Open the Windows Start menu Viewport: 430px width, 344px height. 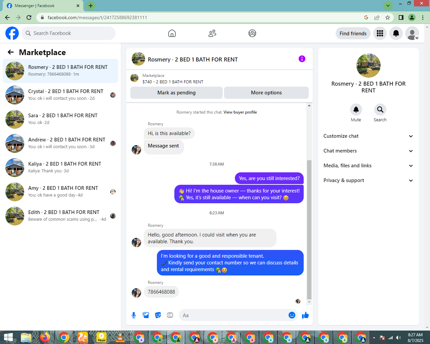(8, 337)
